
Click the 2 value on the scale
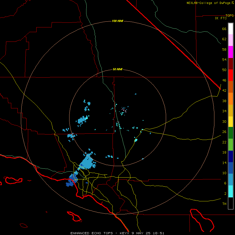pos(225,194)
